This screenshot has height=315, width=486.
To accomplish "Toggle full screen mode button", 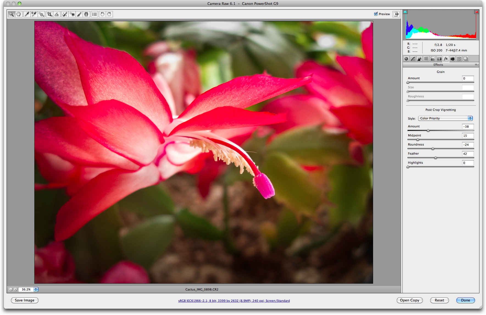I will coord(396,14).
